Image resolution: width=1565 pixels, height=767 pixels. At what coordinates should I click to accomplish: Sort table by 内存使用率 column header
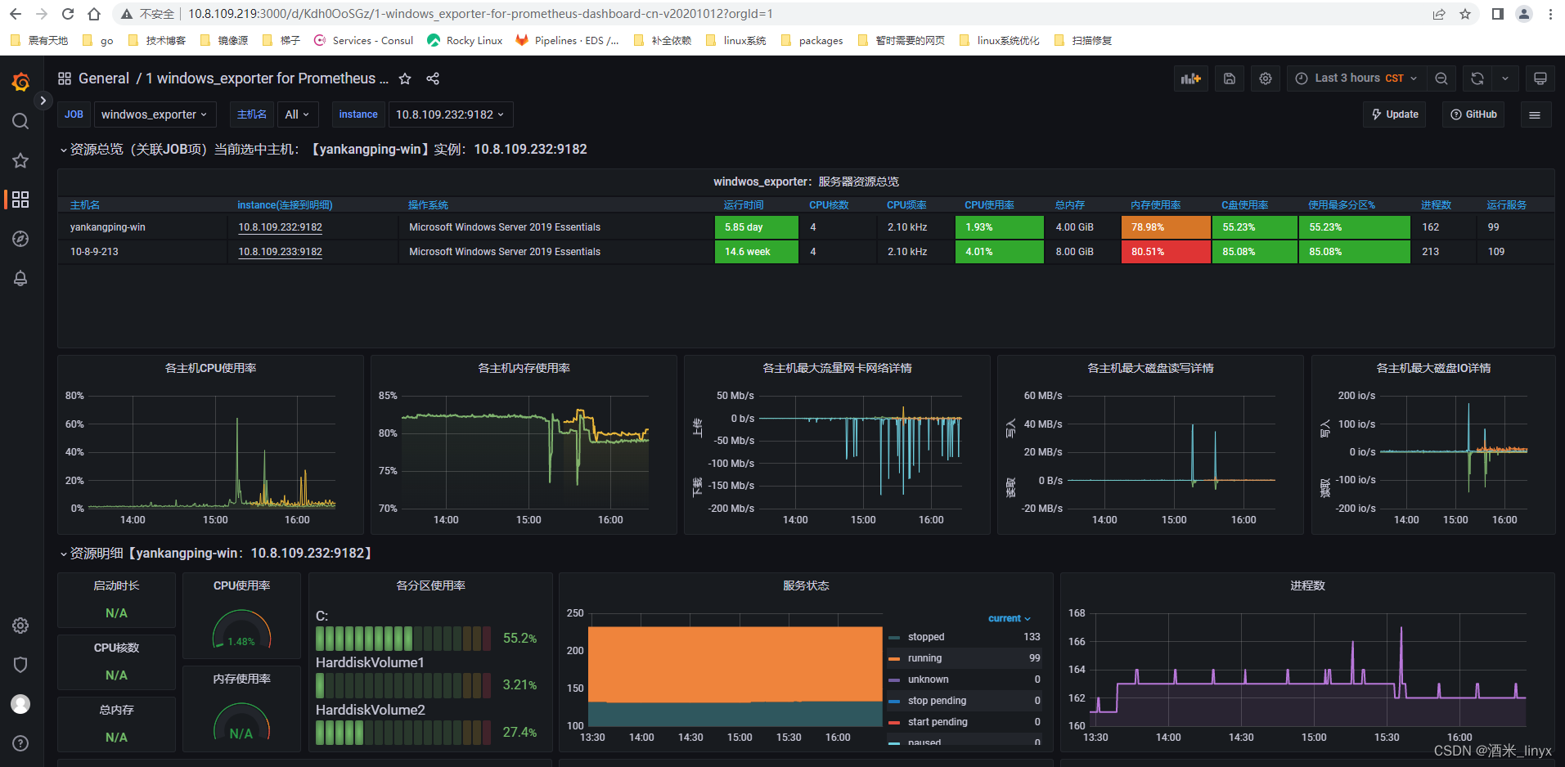(x=1155, y=205)
